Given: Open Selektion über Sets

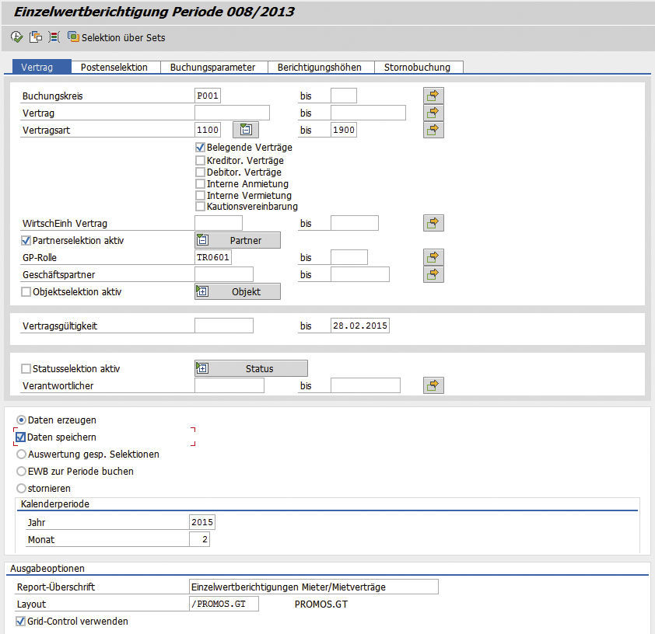Looking at the screenshot, I should 117,37.
